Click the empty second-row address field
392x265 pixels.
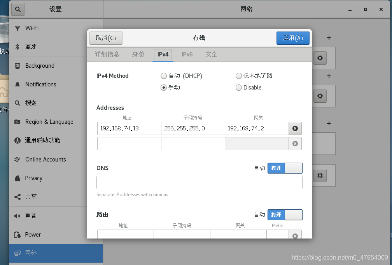pos(129,144)
